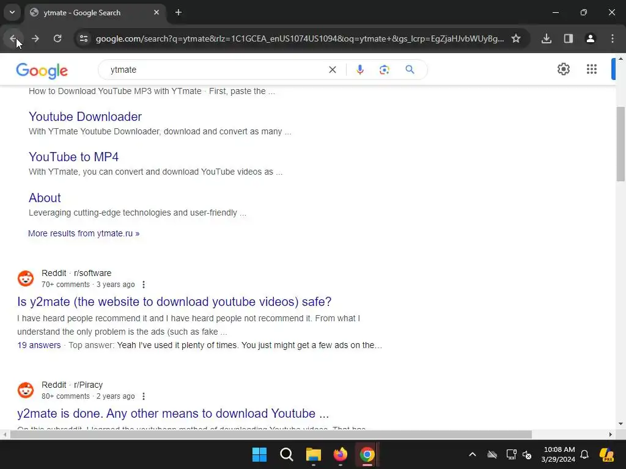Open Chrome profile avatar
This screenshot has height=469, width=626.
point(591,38)
